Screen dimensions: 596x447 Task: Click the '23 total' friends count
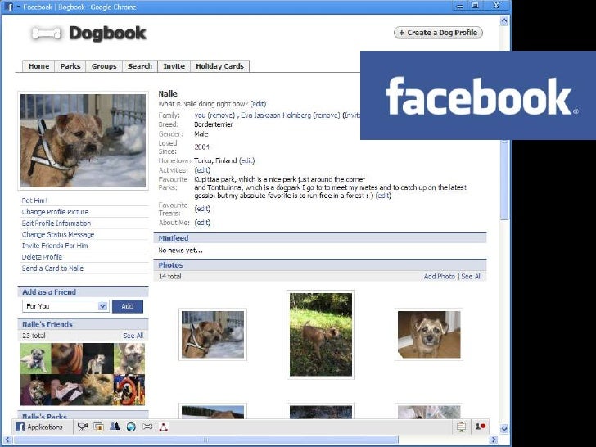[34, 336]
